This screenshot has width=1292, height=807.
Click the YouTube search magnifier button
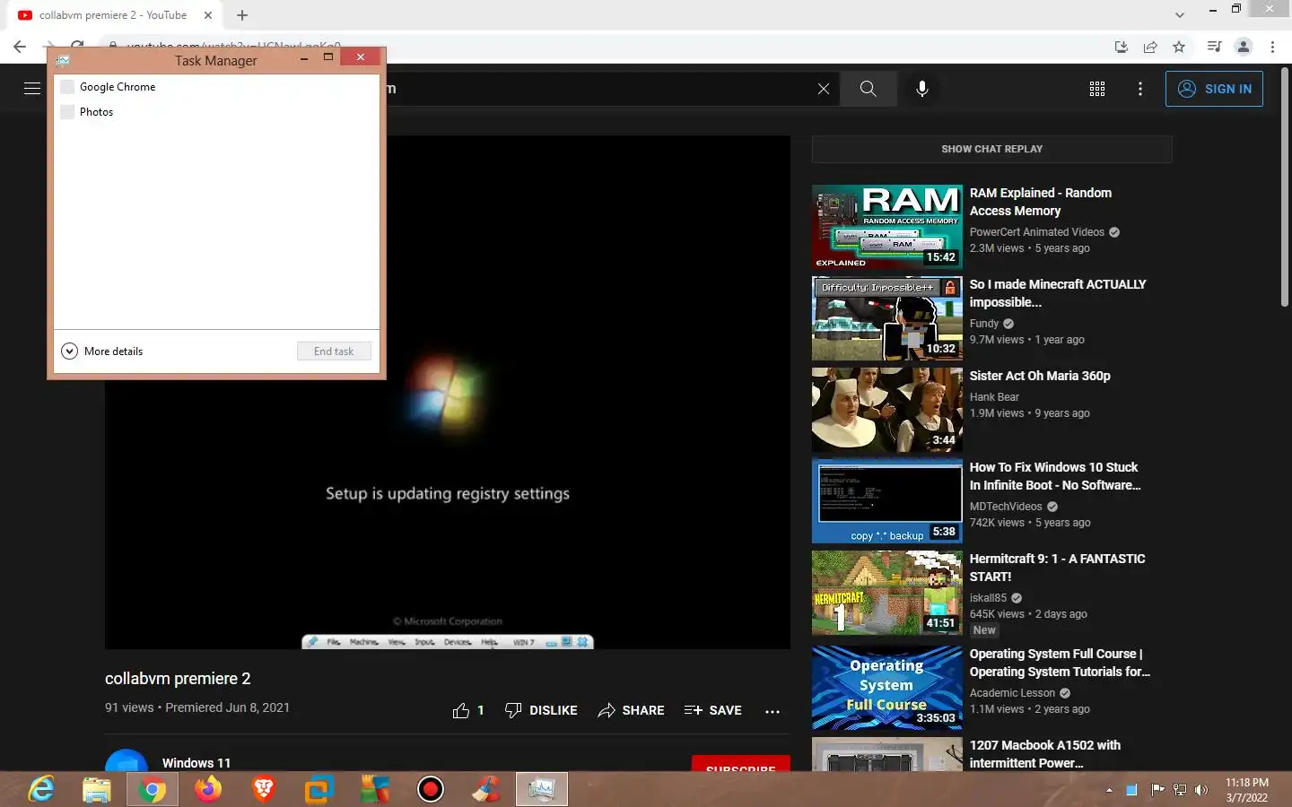869,88
